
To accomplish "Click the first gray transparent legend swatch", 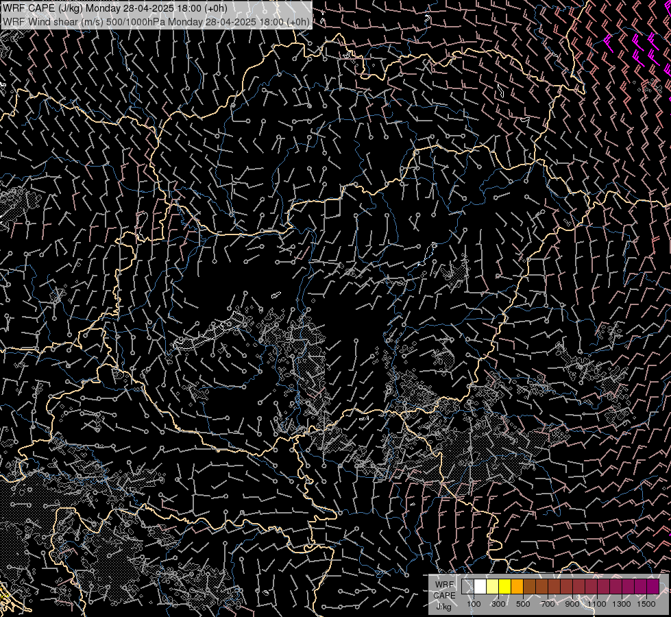I will (x=467, y=587).
